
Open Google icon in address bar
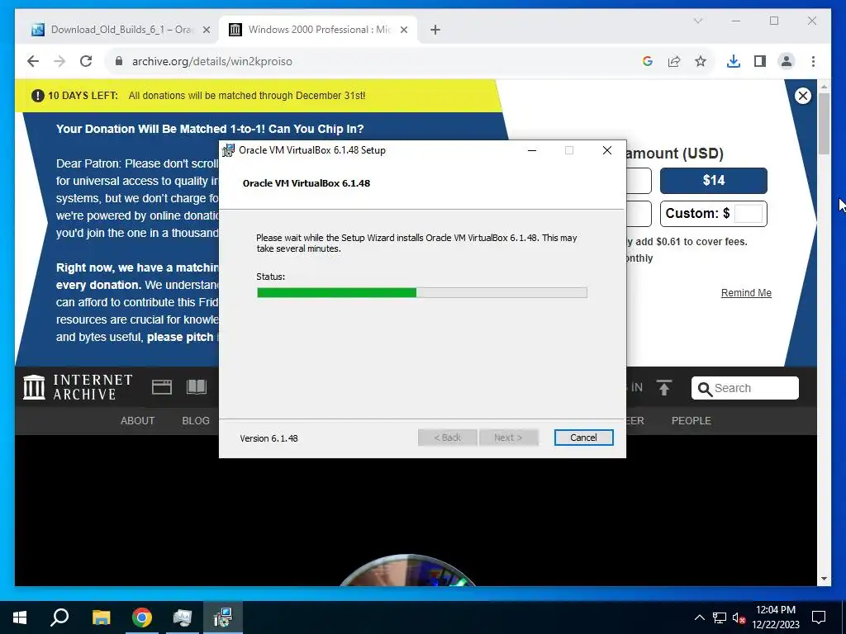tap(648, 61)
